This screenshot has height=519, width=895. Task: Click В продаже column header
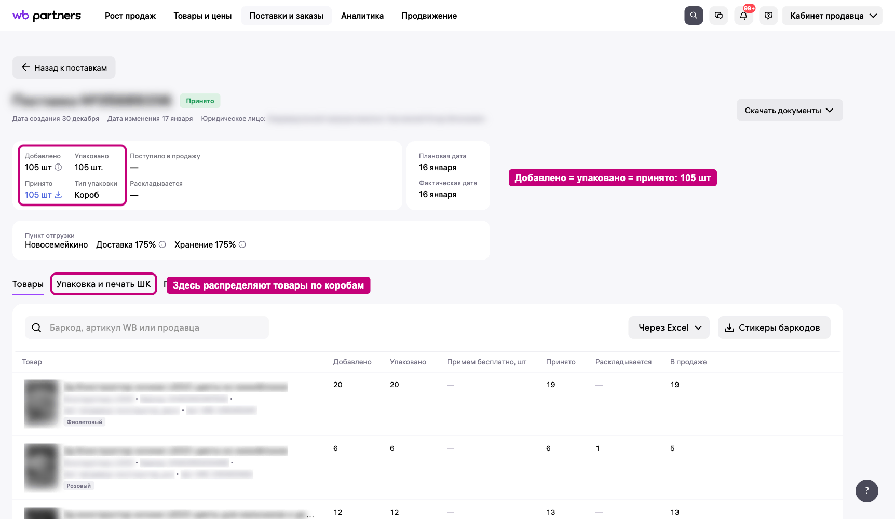pyautogui.click(x=688, y=362)
